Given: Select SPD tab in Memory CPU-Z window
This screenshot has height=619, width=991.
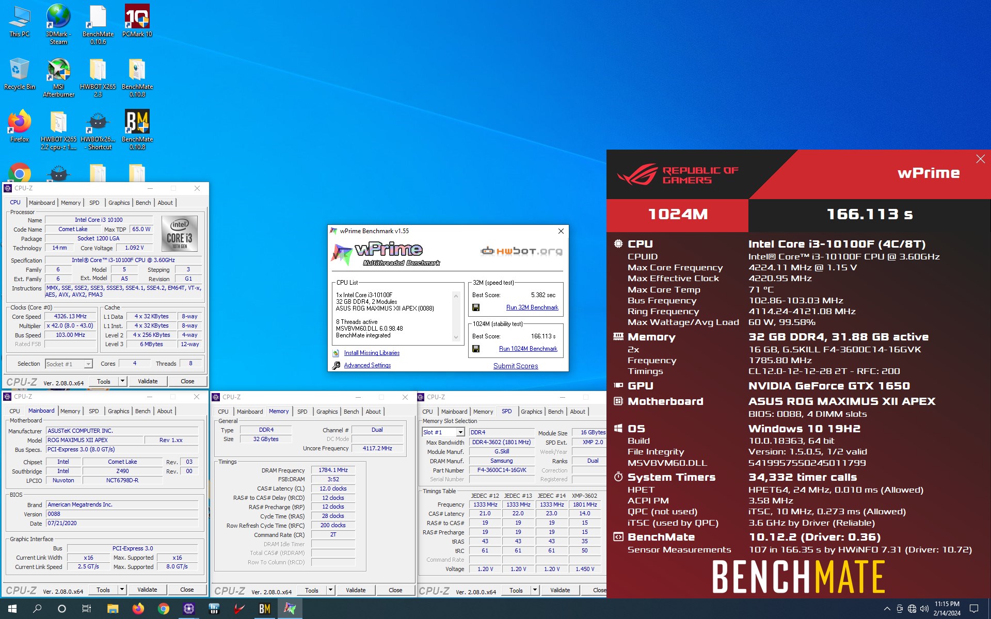Looking at the screenshot, I should (302, 412).
